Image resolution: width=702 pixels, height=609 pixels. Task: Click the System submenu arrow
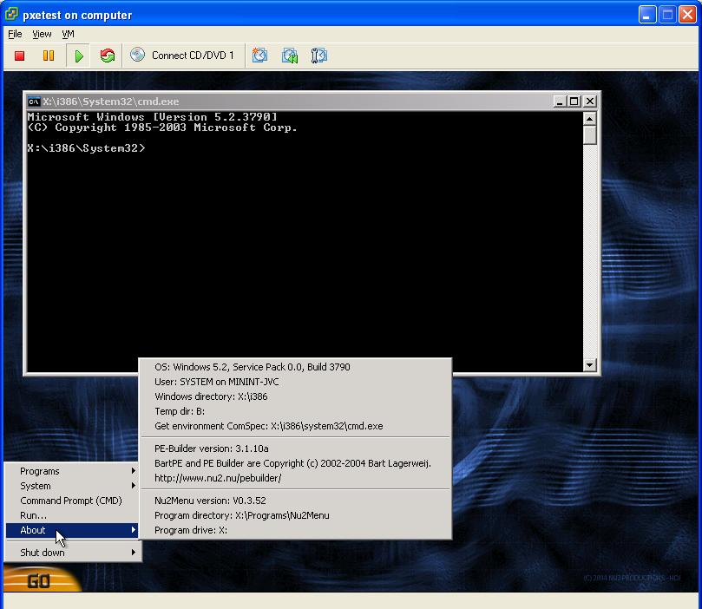(134, 486)
